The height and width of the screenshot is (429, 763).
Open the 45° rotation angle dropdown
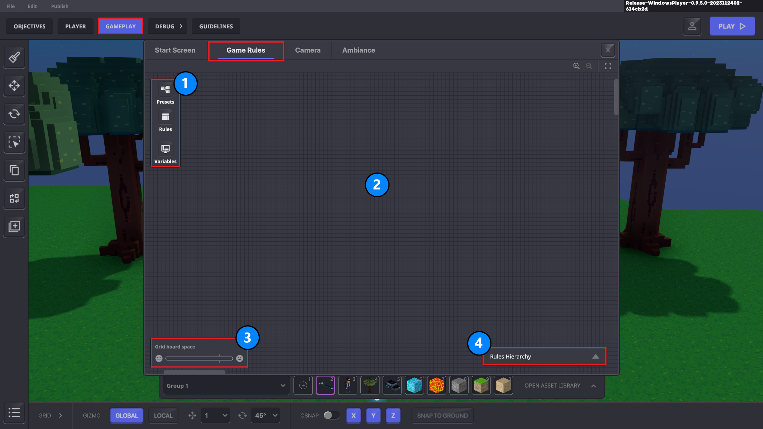(x=266, y=415)
